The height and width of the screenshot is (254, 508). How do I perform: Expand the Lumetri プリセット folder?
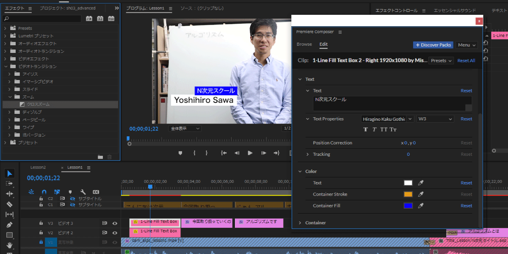pos(5,36)
